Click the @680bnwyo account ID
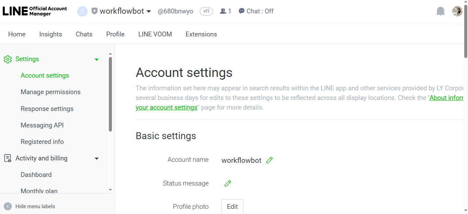The width and height of the screenshot is (468, 214). pos(175,11)
